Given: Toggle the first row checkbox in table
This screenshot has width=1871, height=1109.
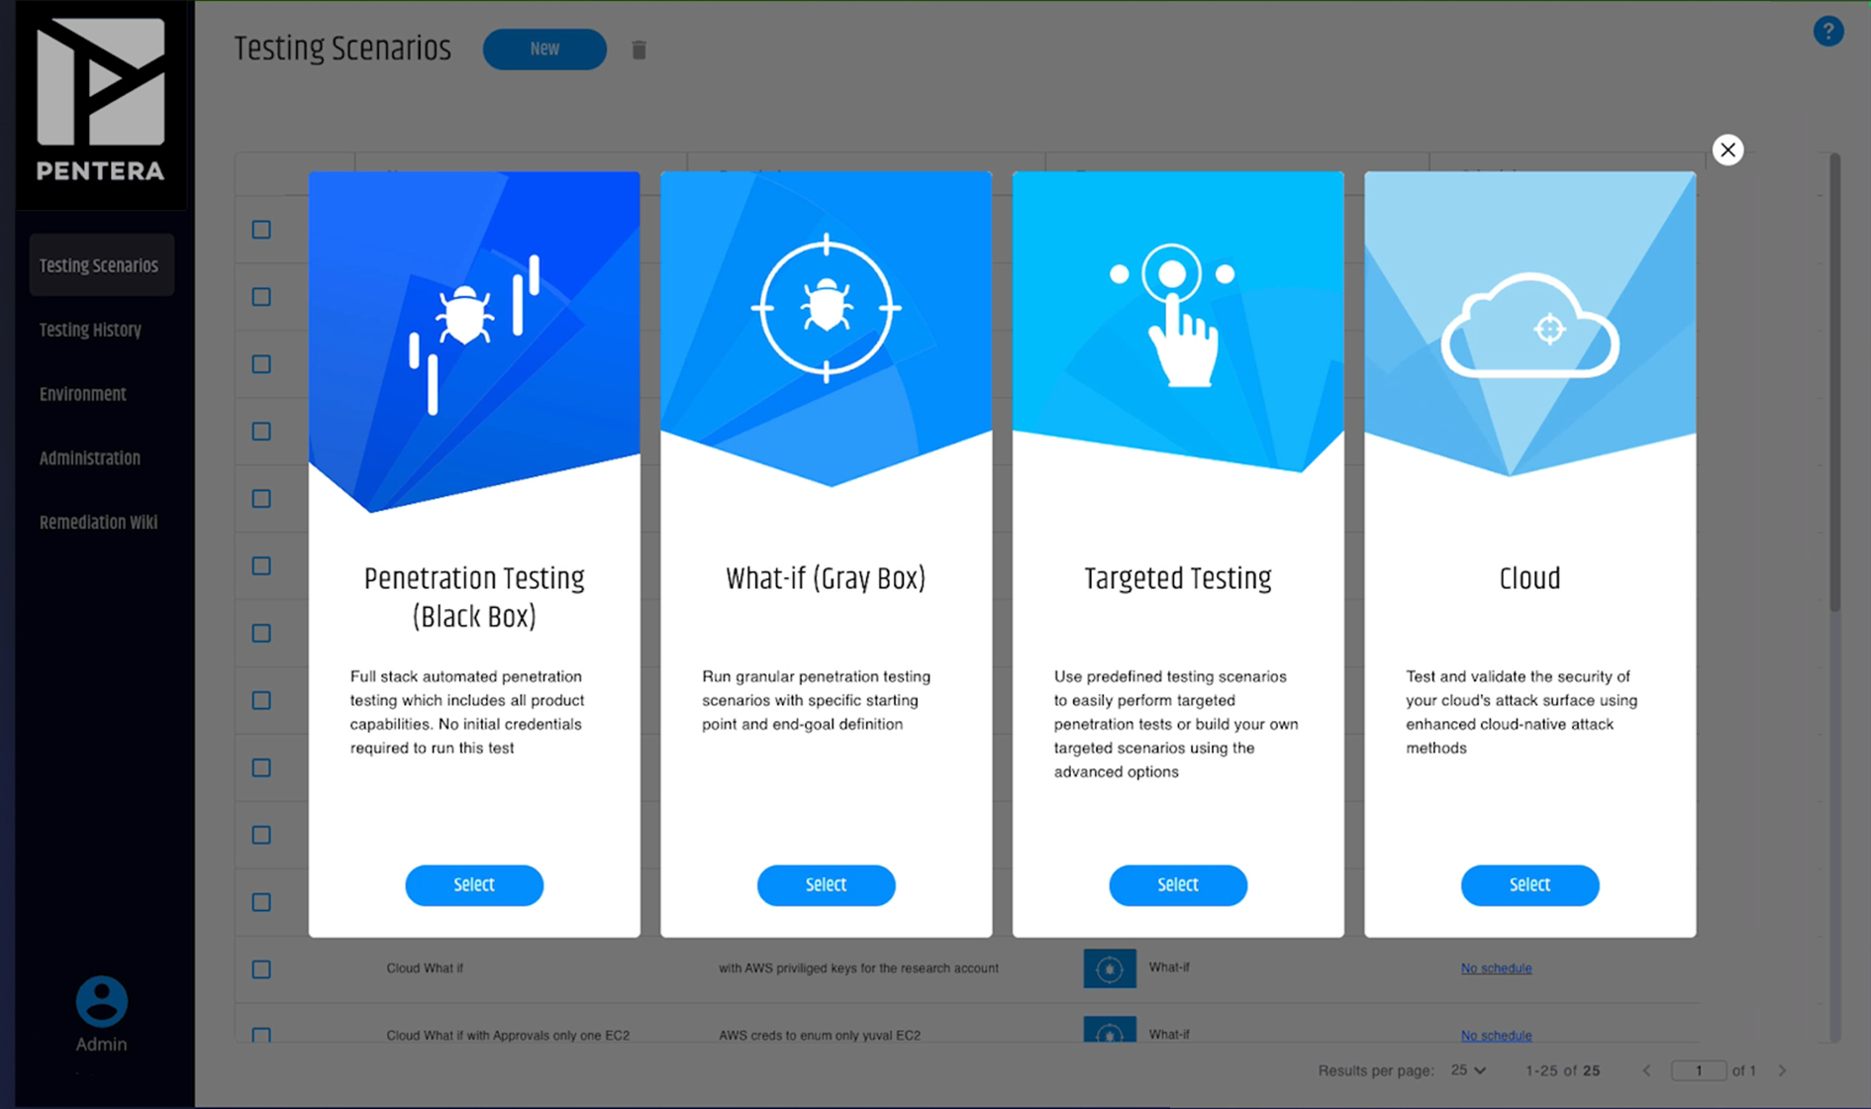Looking at the screenshot, I should pos(261,230).
